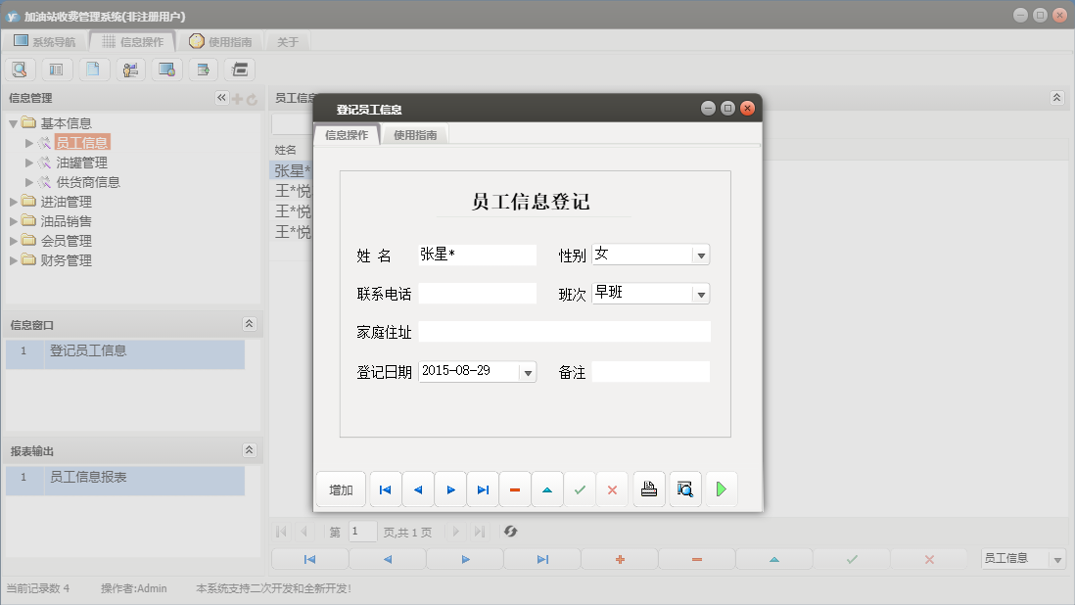Click the print icon in the dialog

point(648,489)
